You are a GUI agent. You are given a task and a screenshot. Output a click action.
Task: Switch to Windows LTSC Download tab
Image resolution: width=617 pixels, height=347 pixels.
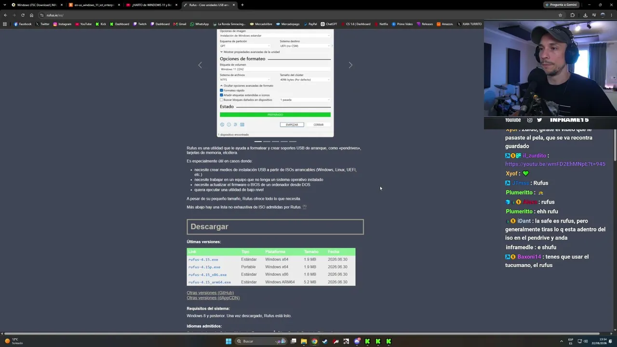37,5
